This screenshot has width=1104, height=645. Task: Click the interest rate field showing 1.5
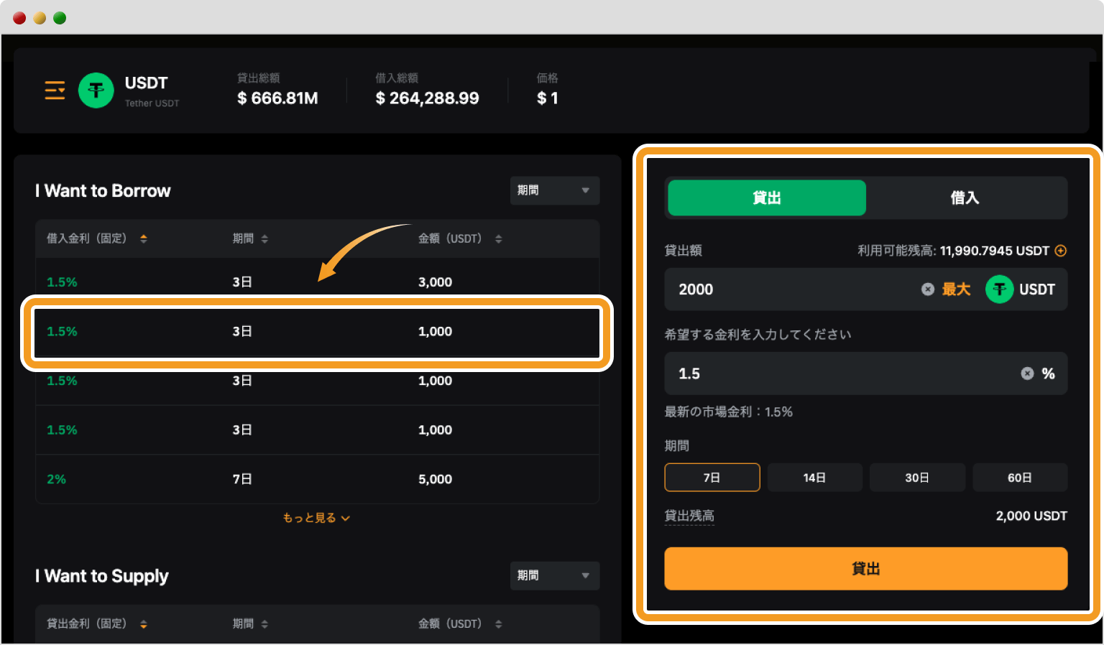pyautogui.click(x=866, y=373)
